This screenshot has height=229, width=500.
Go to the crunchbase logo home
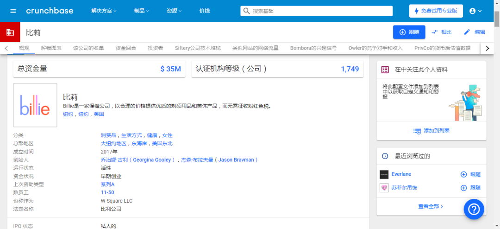50,11
